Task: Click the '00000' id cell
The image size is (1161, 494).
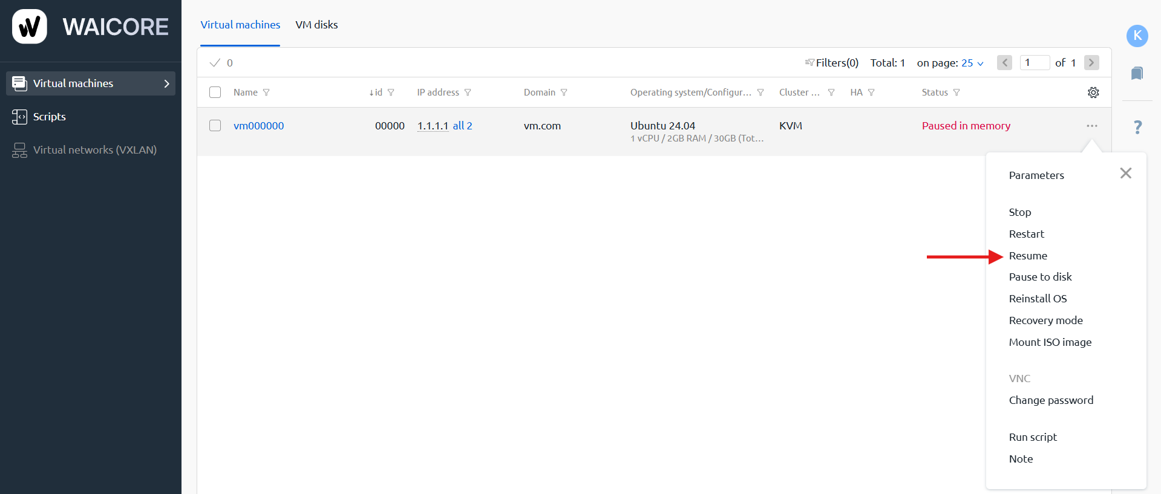Action: (390, 126)
